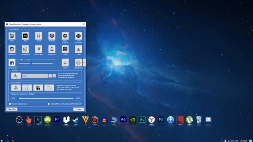Launch uTorrent from the dock
This screenshot has height=142, width=253.
pos(189,120)
